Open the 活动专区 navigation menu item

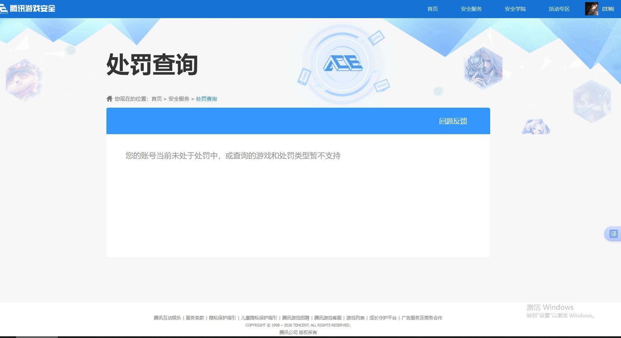(x=559, y=9)
